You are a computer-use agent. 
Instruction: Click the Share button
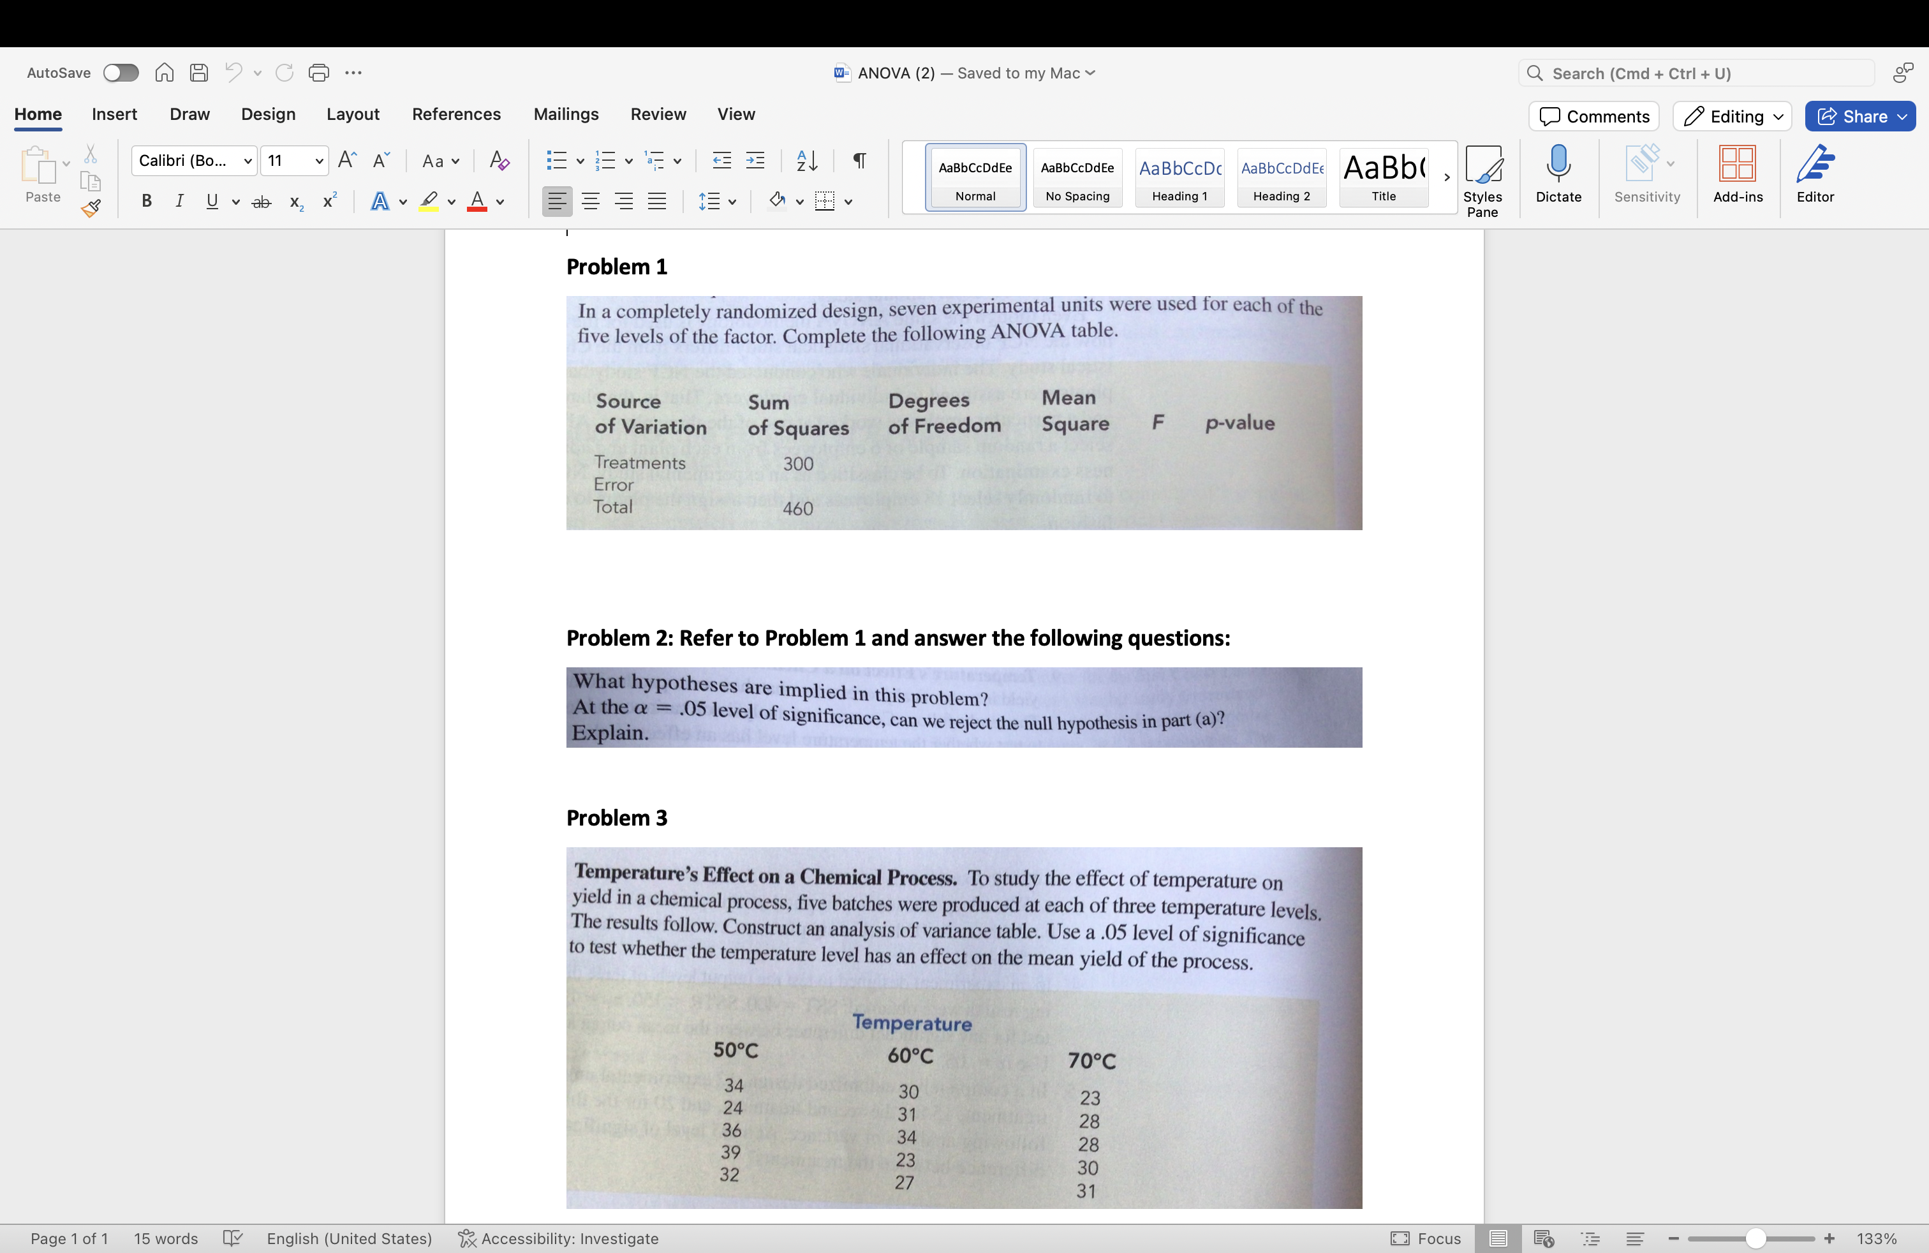(1859, 116)
